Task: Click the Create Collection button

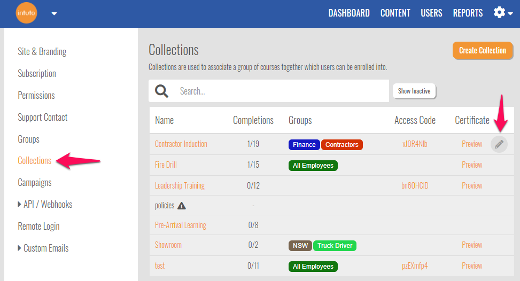Action: (x=482, y=51)
